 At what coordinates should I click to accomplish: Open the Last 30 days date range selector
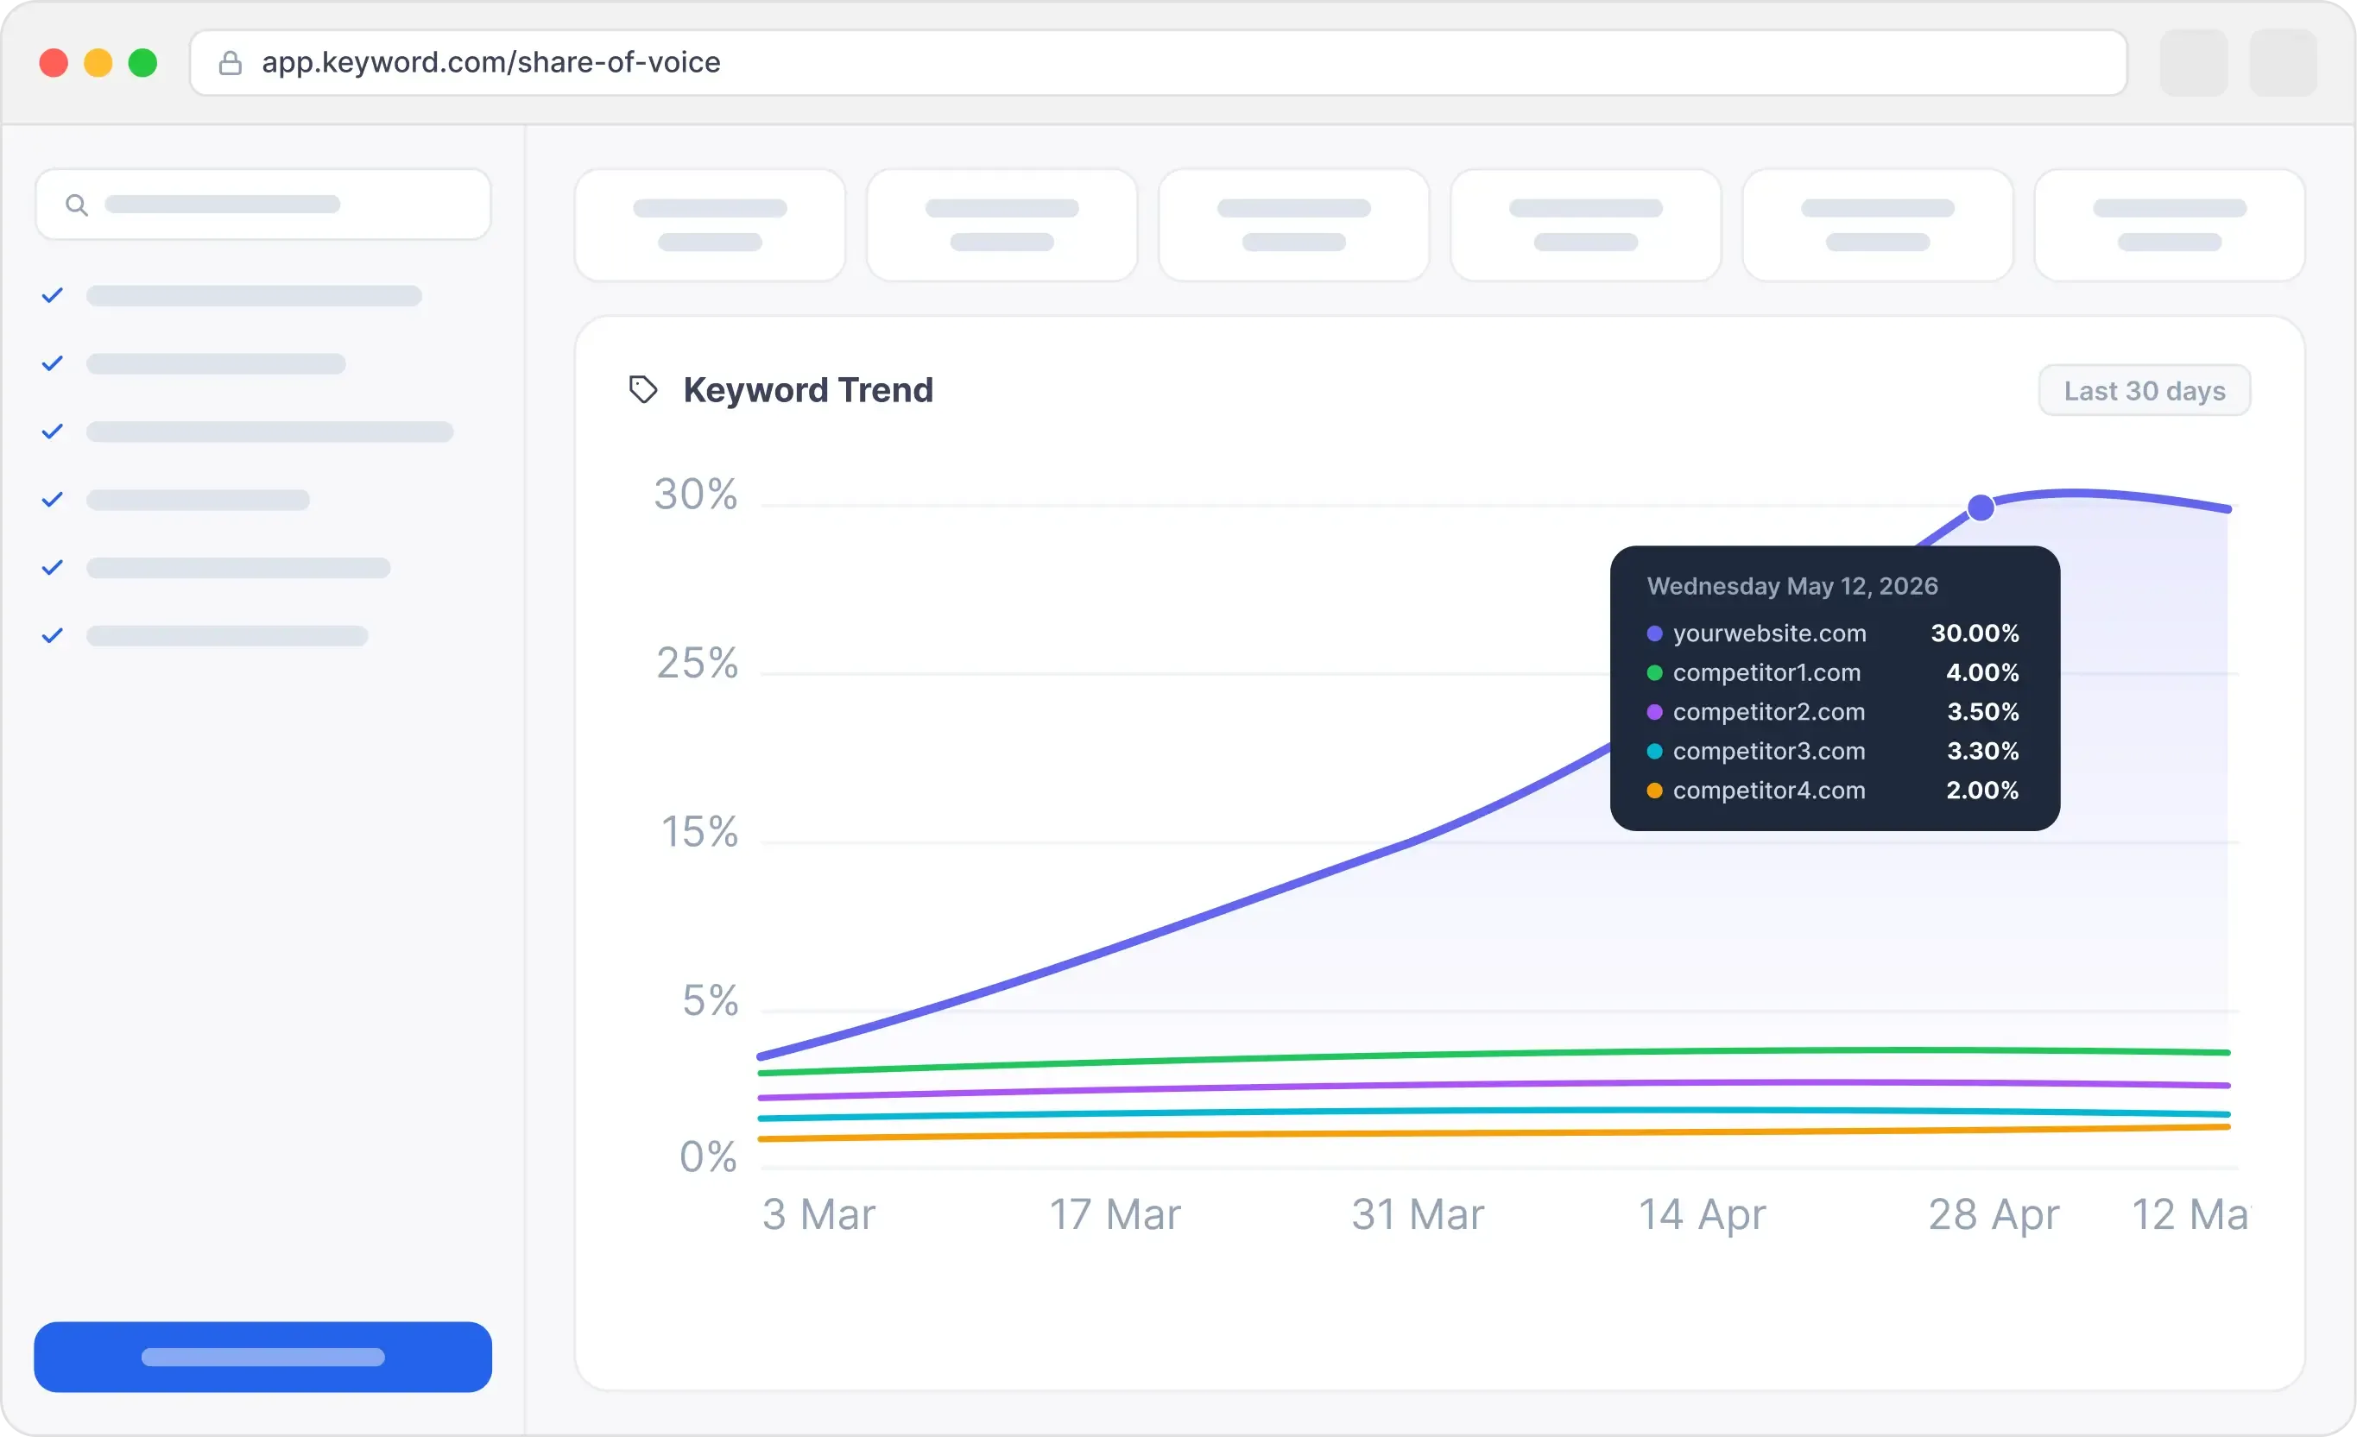point(2143,390)
